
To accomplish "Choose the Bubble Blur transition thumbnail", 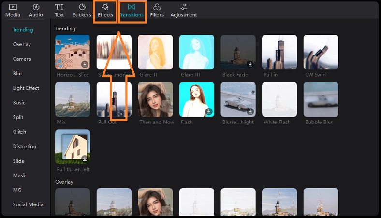I will 321,99.
